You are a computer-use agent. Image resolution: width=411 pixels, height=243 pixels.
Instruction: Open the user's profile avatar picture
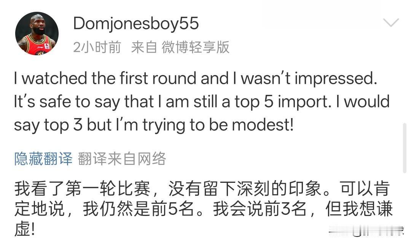[x=37, y=33]
